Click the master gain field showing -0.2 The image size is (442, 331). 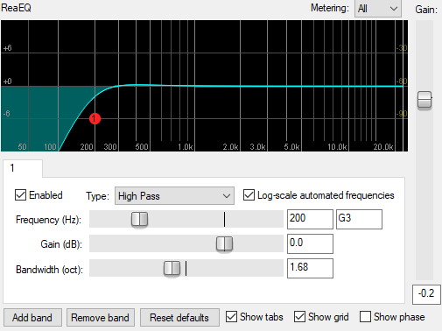(426, 294)
